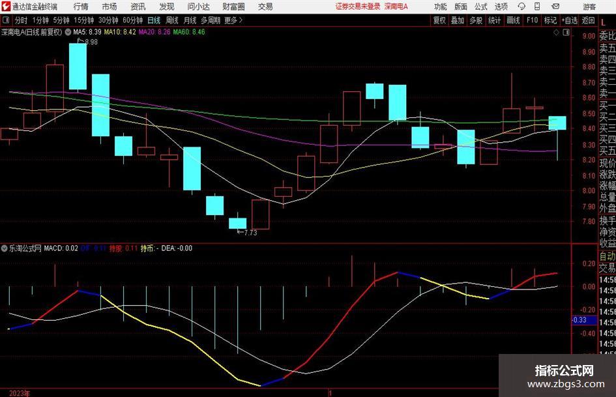Toggle the main chart indicator circle button
This screenshot has width=616, height=397.
(x=68, y=32)
